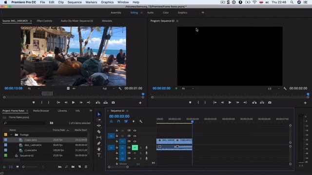Select the Hand tool
This screenshot has height=175, width=312.
click(x=98, y=149)
